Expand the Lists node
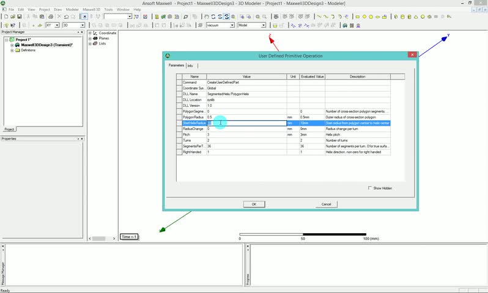 click(90, 44)
